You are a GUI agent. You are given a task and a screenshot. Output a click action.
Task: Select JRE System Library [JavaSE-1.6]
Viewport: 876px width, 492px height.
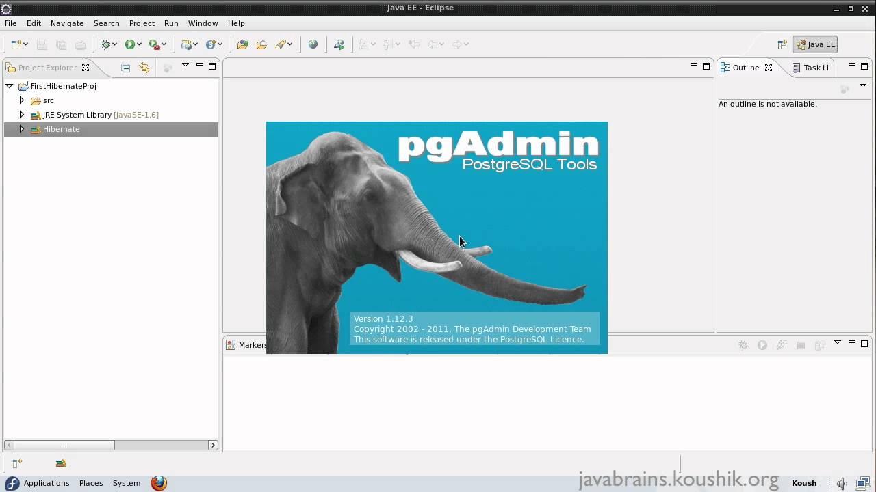point(100,115)
